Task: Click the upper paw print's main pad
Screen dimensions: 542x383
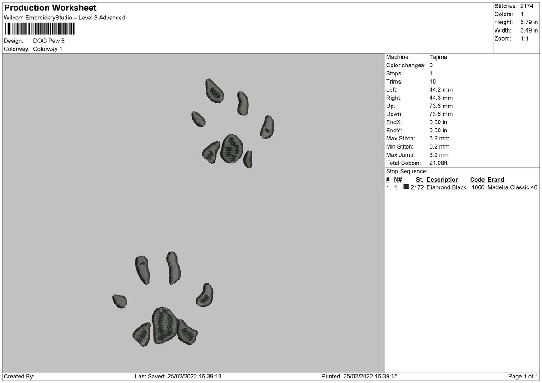Action: (232, 149)
